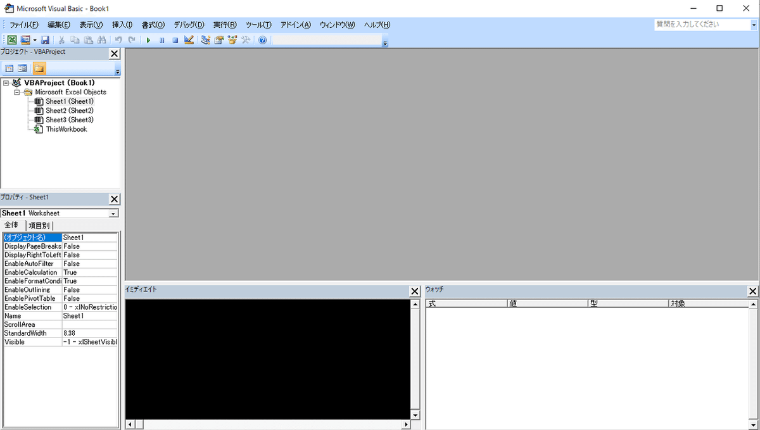Screen dimensions: 760x430
Task: Collapse the VBAProject (Book1) tree node
Action: coord(6,83)
